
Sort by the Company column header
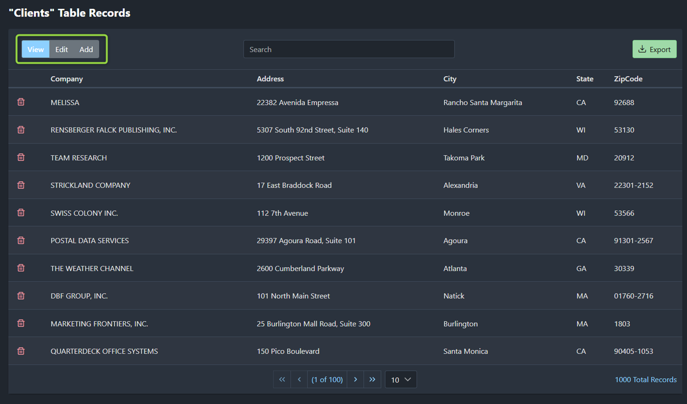pos(66,79)
